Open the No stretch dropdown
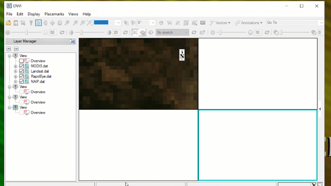 point(186,32)
